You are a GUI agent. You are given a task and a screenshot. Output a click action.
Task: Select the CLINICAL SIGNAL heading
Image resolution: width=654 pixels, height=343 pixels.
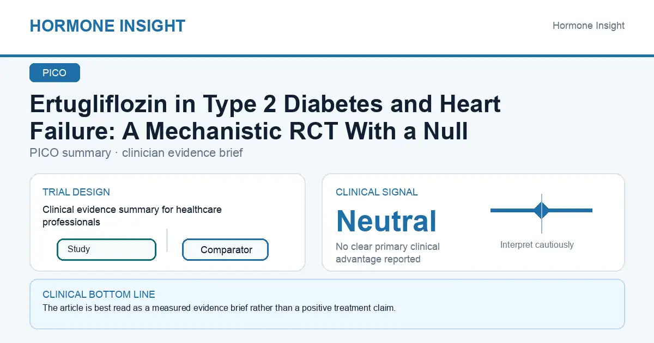[x=377, y=192]
